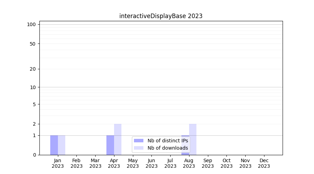
Task: Select the April downloads bar
Action: (x=118, y=139)
